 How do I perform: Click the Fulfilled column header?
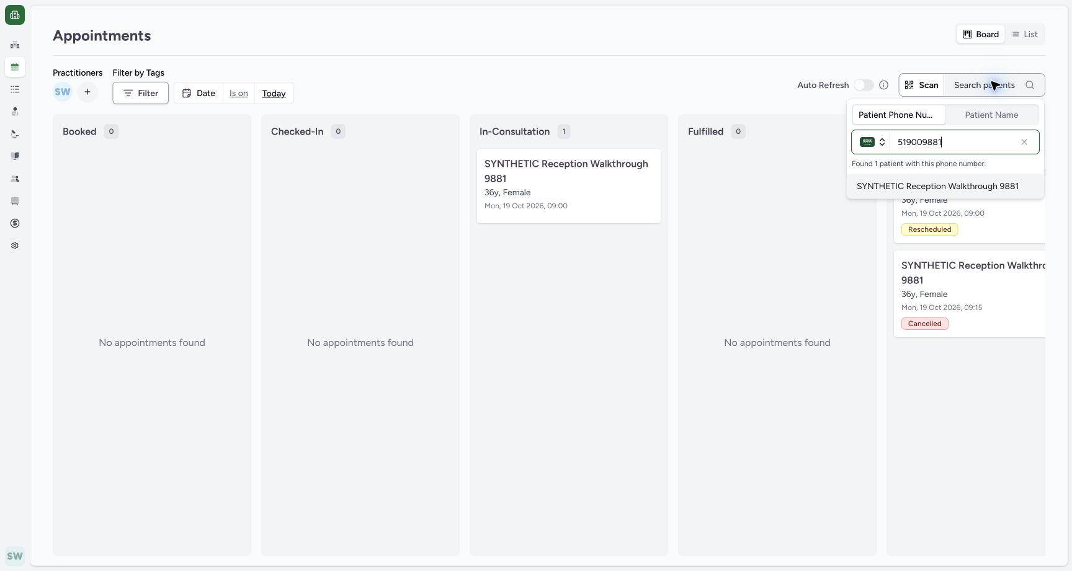pos(705,131)
